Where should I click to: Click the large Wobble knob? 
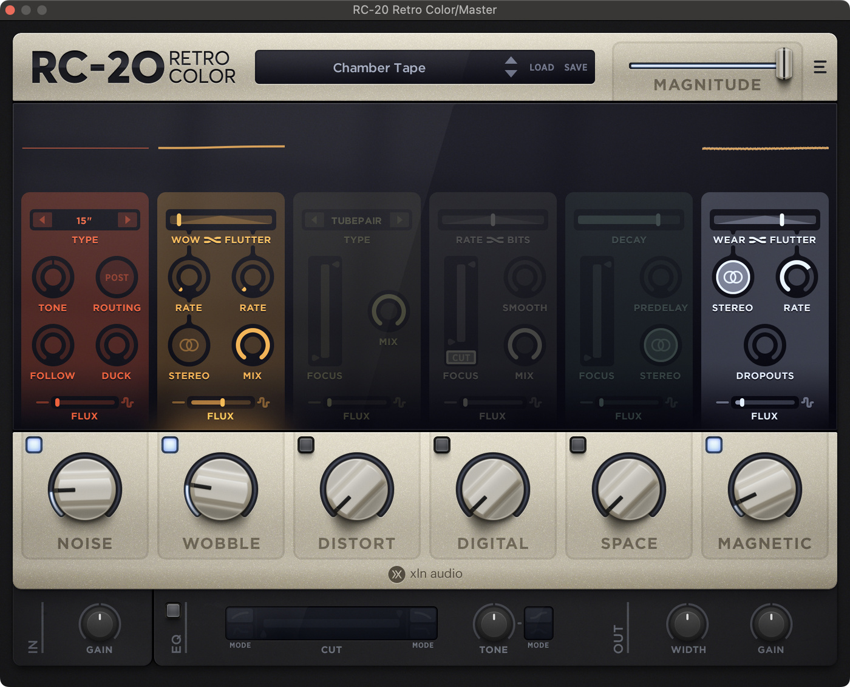[221, 489]
